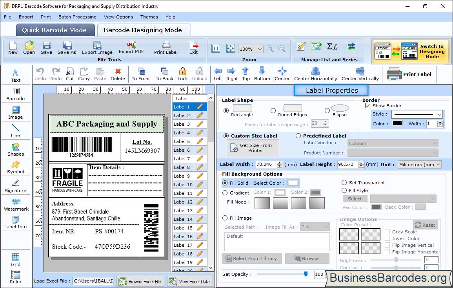Image resolution: width=453 pixels, height=288 pixels.
Task: Click the Set Opacity slider handle
Action: pyautogui.click(x=306, y=274)
